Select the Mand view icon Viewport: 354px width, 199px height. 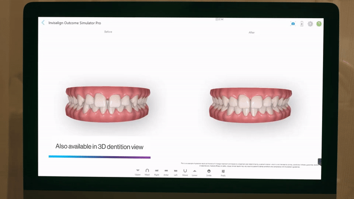point(185,171)
